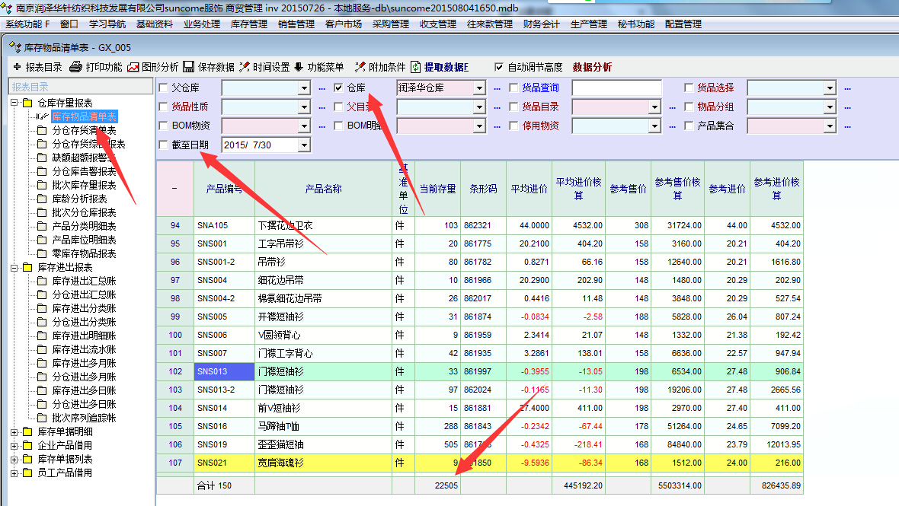The height and width of the screenshot is (506, 899).
Task: Click the 货品查询 text input field
Action: 616,88
